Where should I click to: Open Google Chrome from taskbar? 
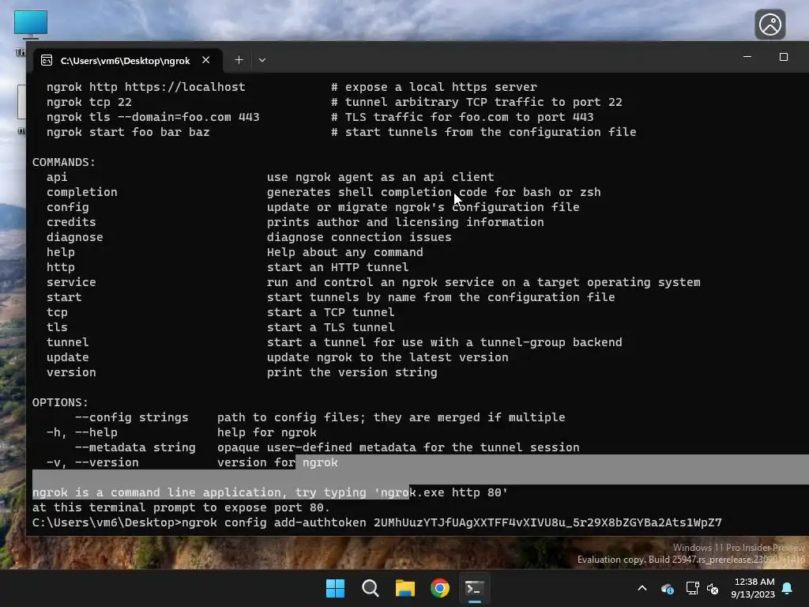point(439,588)
